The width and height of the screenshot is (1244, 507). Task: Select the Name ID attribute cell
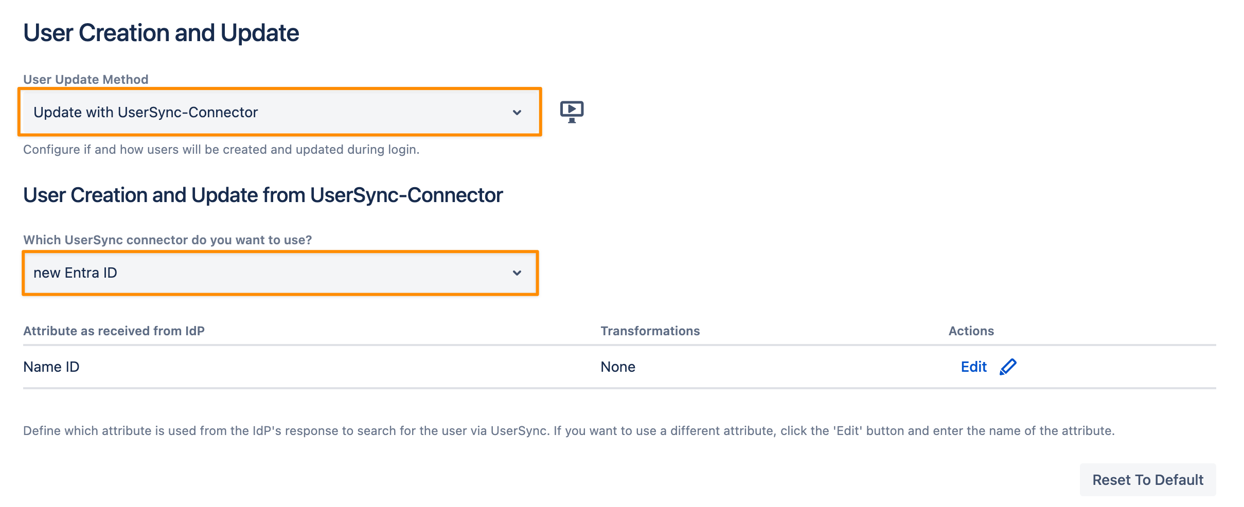(51, 367)
